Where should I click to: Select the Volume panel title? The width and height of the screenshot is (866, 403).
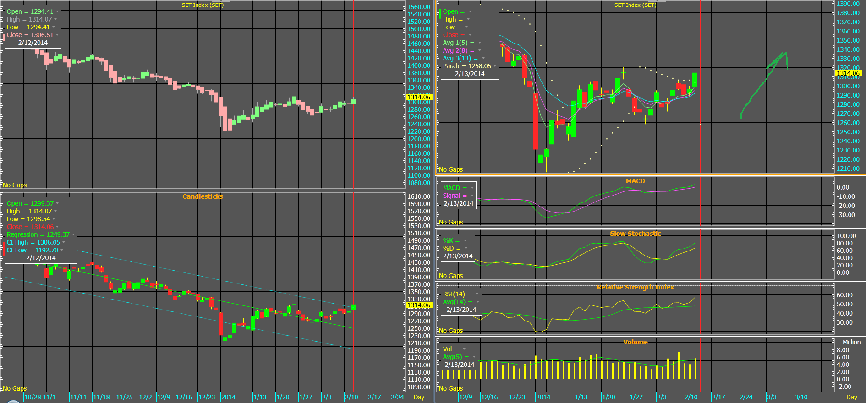click(x=635, y=342)
